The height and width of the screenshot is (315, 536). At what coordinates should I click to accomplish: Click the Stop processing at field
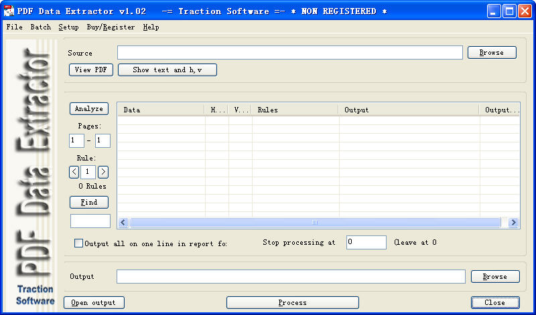366,242
